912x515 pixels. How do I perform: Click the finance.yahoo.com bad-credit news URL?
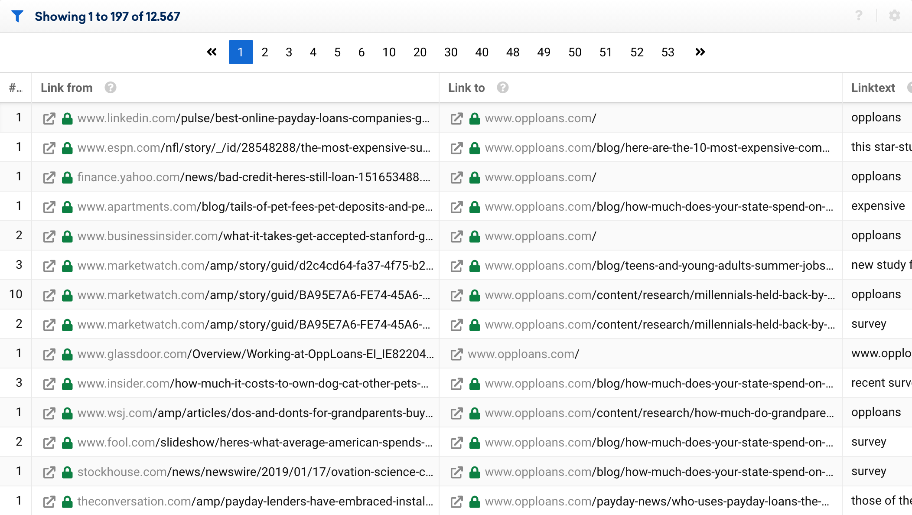(x=254, y=177)
